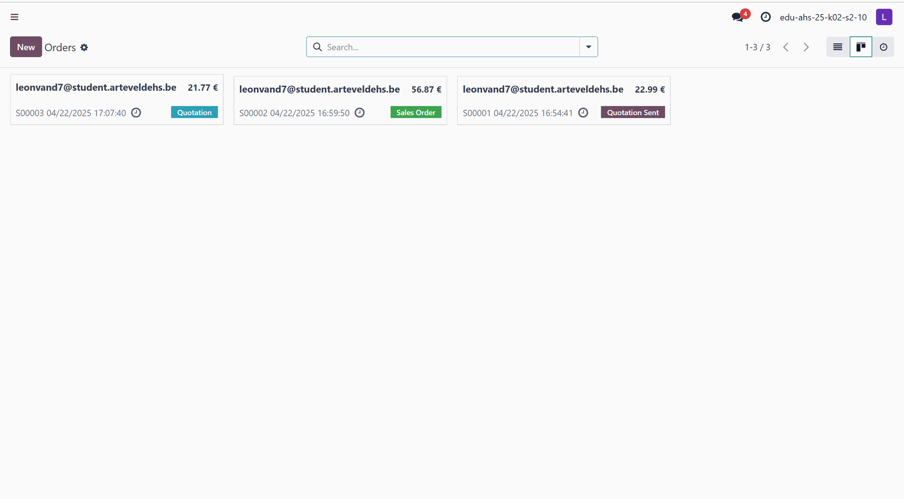904x499 pixels.
Task: Click the 21.77 € amount
Action: 203,88
